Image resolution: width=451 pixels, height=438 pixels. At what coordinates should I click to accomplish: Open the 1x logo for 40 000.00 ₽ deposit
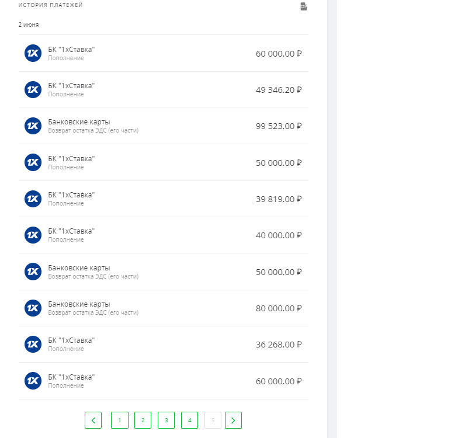[33, 235]
